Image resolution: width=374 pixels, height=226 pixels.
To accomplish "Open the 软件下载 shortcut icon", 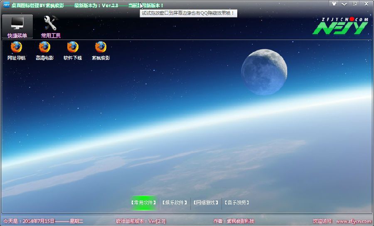I will [x=73, y=51].
